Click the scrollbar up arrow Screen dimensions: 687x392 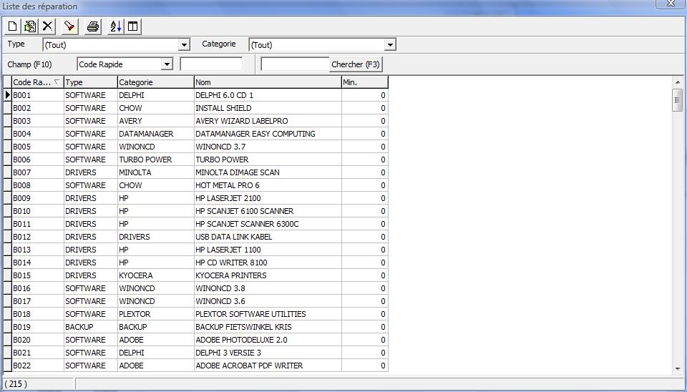678,82
